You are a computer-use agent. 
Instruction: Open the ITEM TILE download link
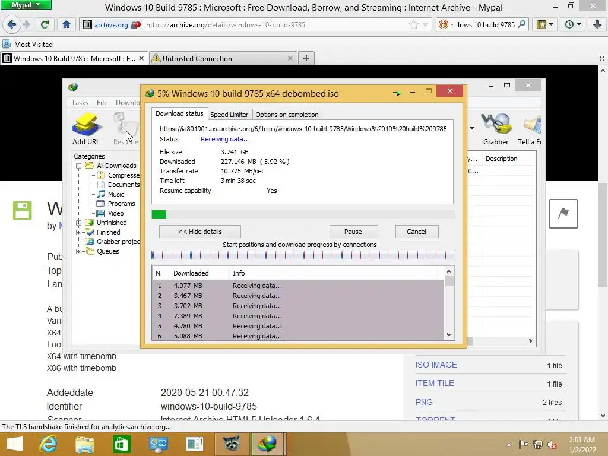pos(434,383)
